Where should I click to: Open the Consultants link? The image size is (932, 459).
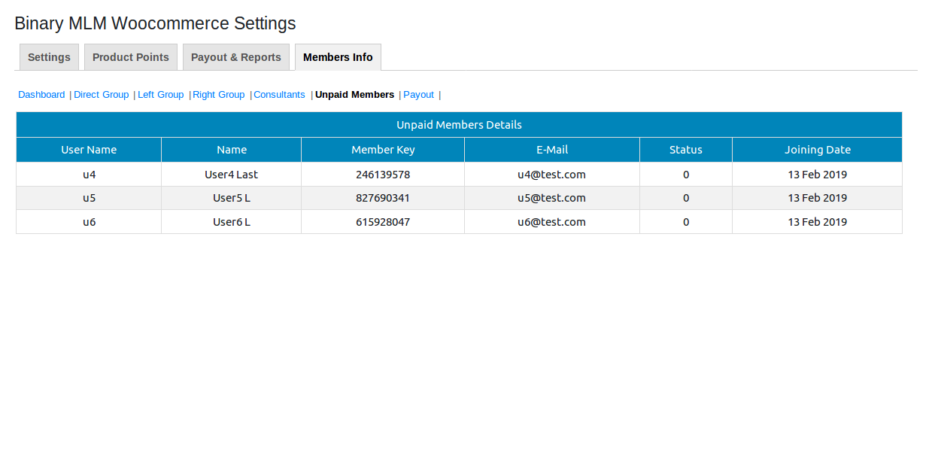pos(279,95)
